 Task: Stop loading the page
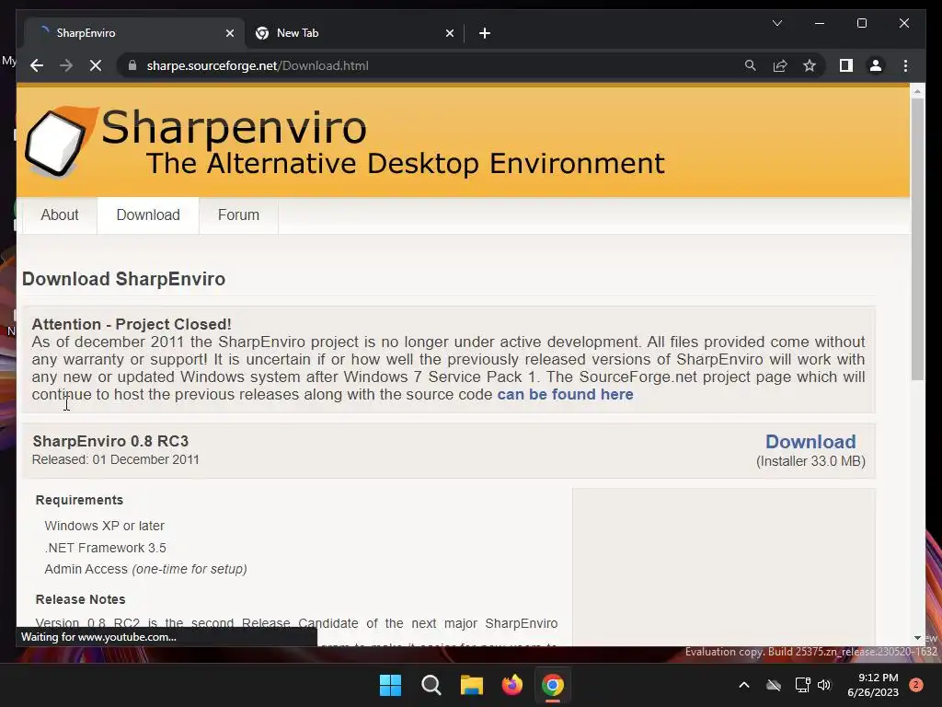coord(96,65)
